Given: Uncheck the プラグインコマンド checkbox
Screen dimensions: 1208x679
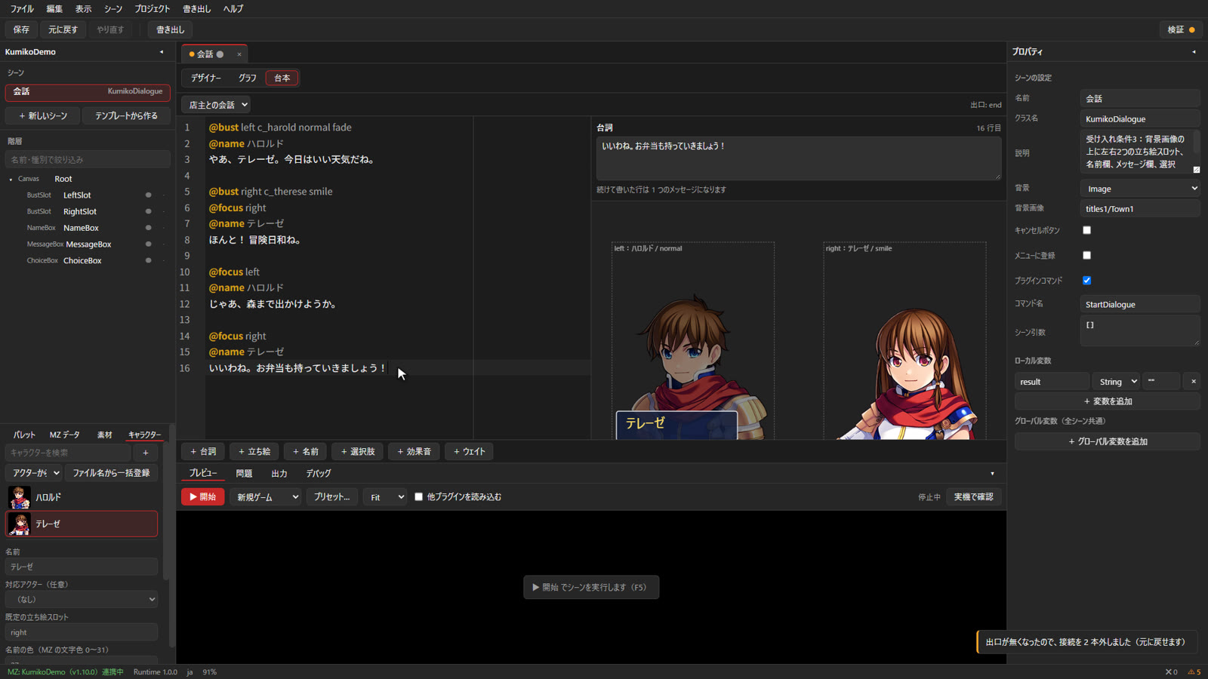Looking at the screenshot, I should pos(1086,280).
